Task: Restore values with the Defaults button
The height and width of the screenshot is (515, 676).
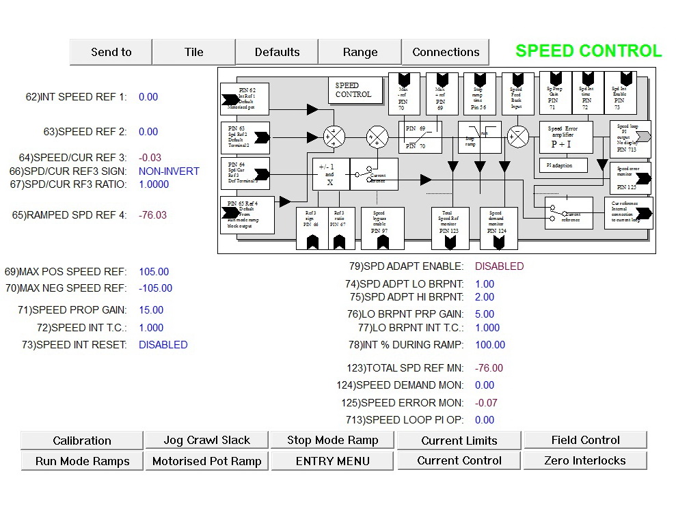Action: click(x=277, y=52)
